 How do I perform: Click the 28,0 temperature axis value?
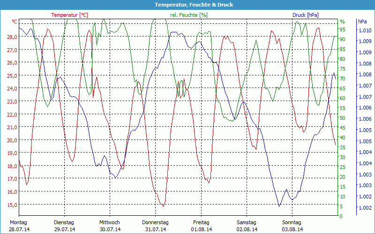12,37
